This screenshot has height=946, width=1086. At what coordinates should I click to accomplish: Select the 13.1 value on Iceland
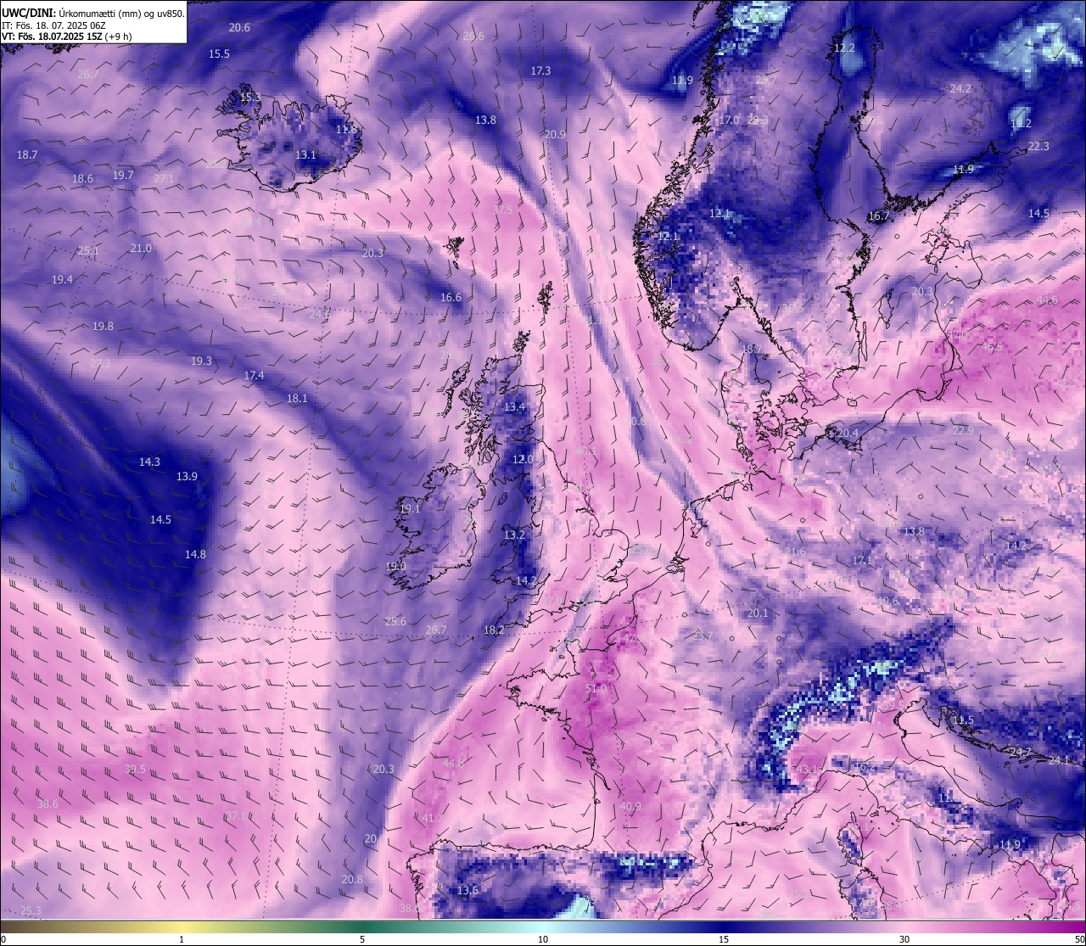coord(305,154)
